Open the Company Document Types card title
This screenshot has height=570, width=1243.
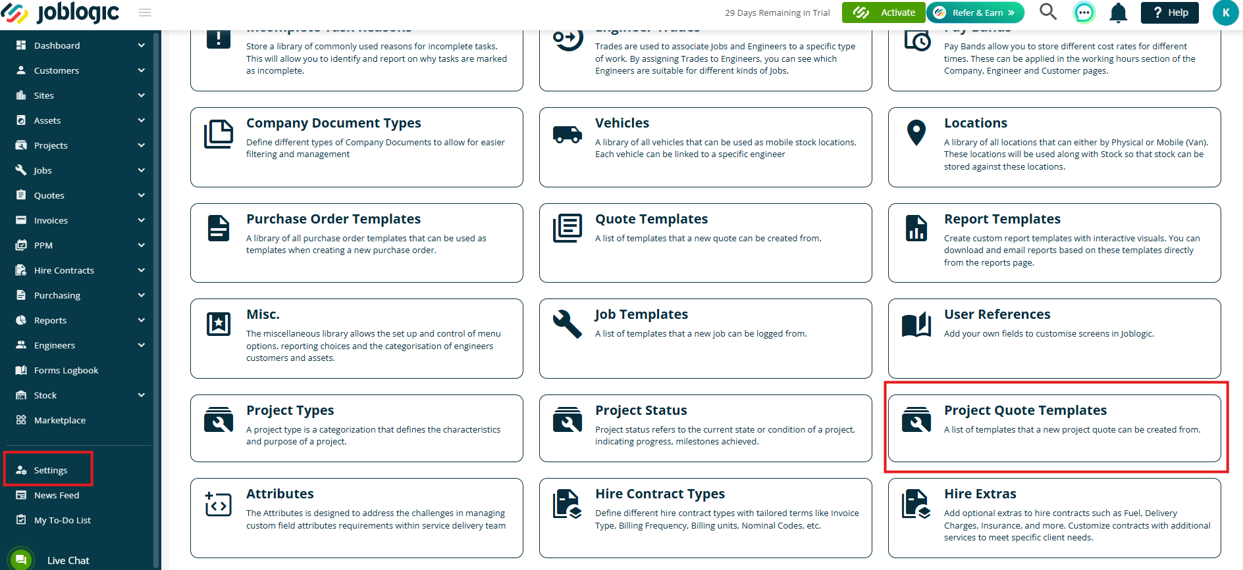[x=334, y=123]
